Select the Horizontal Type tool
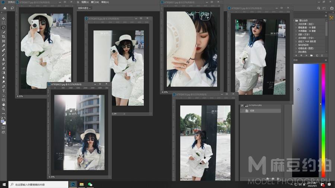This screenshot has width=335, height=188. click(3, 91)
